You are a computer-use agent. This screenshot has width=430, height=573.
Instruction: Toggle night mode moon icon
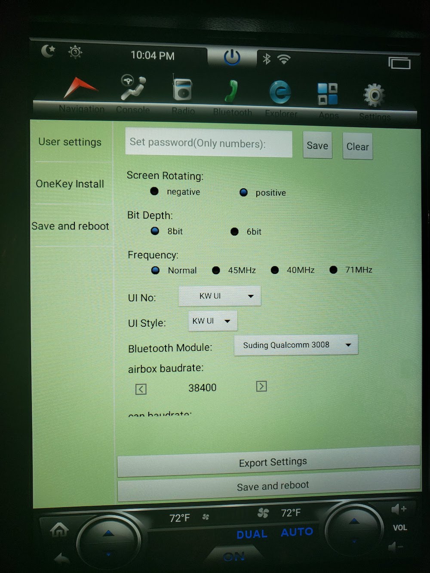tap(48, 51)
